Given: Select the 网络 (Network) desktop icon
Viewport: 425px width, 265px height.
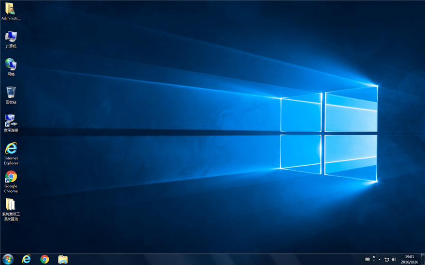Looking at the screenshot, I should [x=11, y=67].
